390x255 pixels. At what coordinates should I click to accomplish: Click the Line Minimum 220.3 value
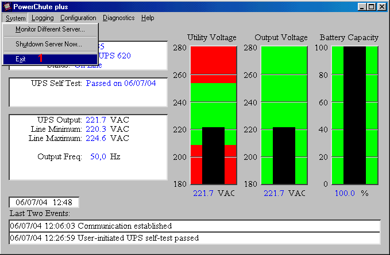pos(96,130)
